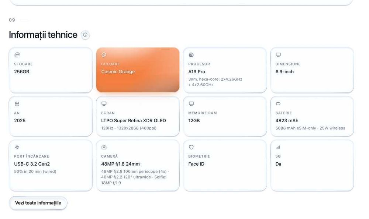The width and height of the screenshot is (369, 219).
Task: Click the lightning icon in Port încărcare card
Action: click(x=17, y=147)
